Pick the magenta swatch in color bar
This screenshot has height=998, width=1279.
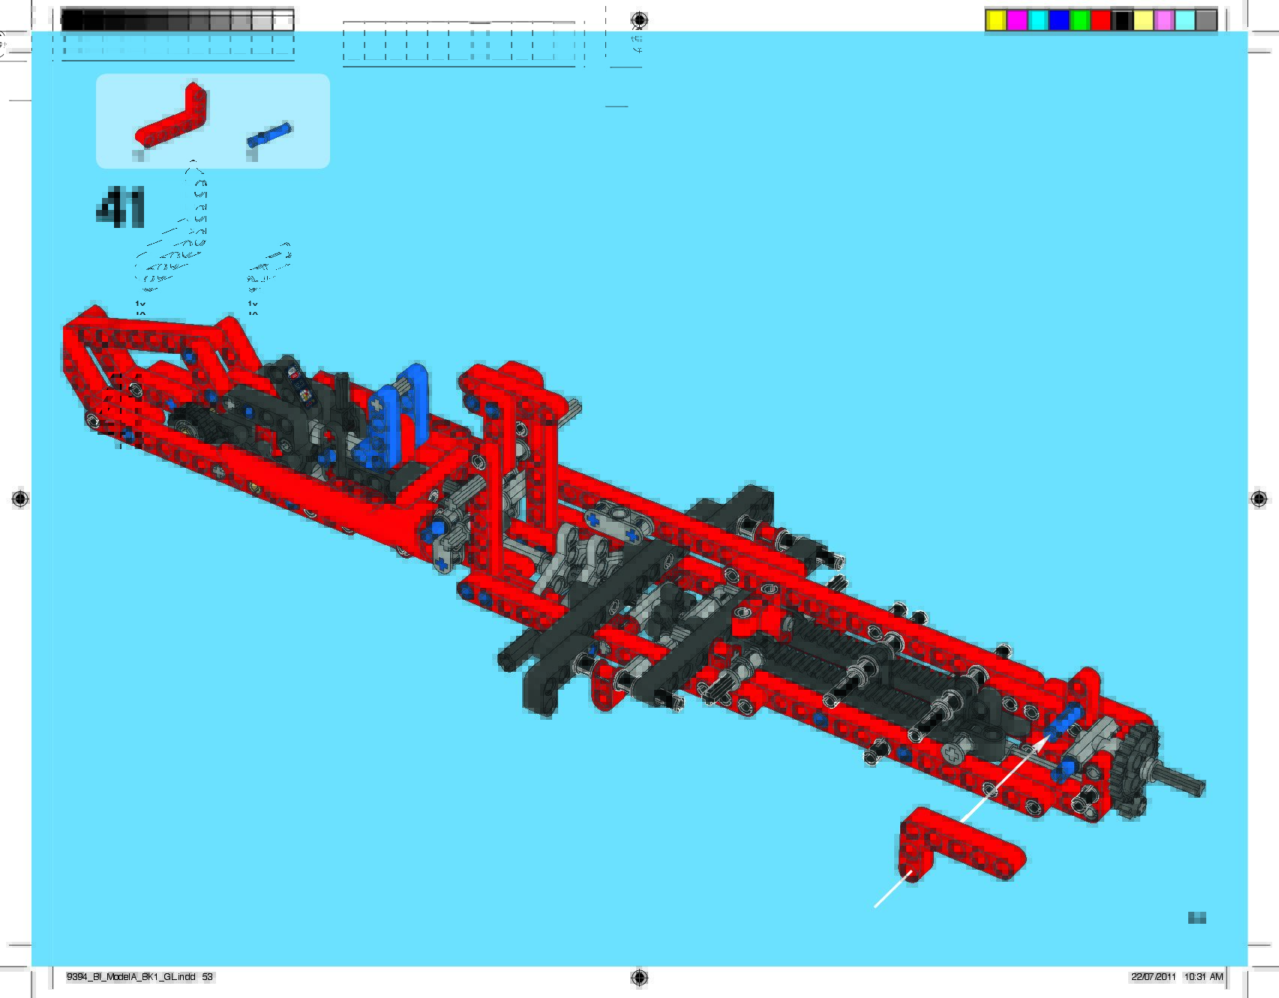pyautogui.click(x=1016, y=21)
